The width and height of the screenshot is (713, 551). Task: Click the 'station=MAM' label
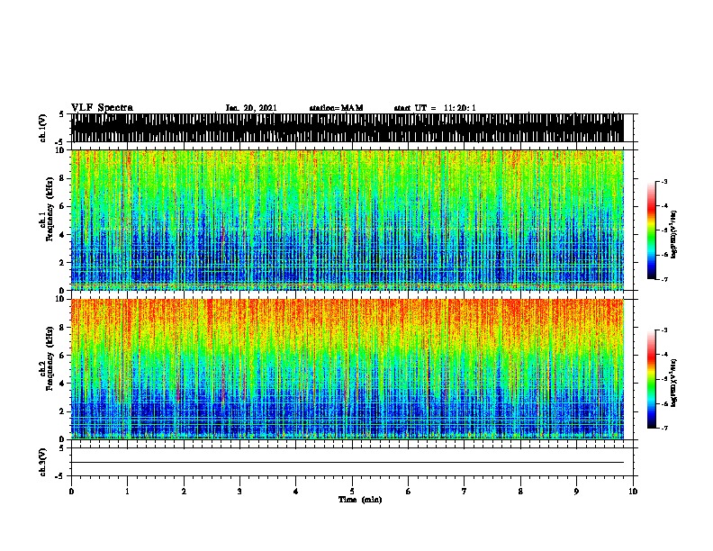(x=336, y=108)
